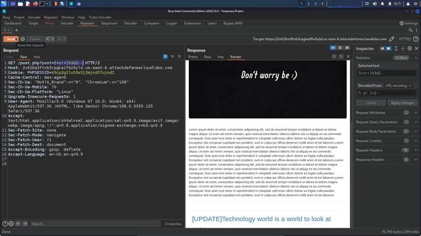Edit target with the pencil icon
421x236 pixels.
pyautogui.click(x=391, y=39)
